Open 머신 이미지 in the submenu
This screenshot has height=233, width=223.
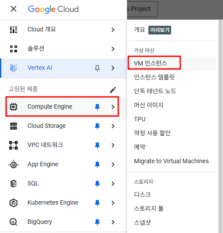pos(172,105)
